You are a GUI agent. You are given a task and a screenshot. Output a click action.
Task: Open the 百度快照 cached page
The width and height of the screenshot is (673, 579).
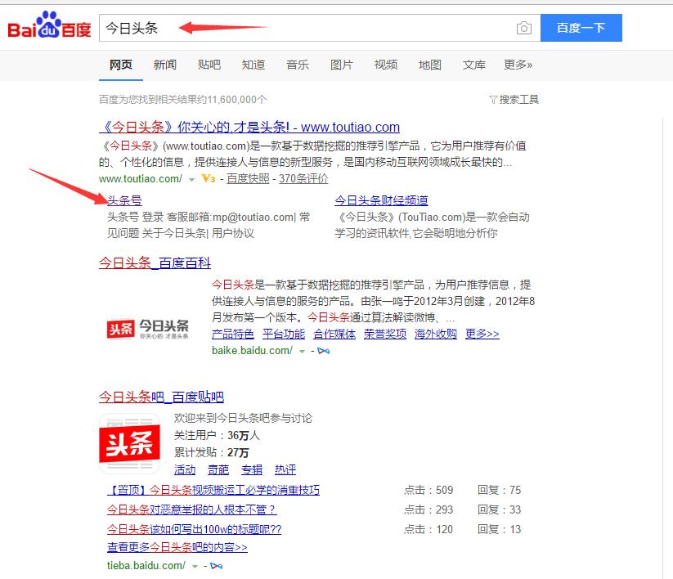click(x=249, y=178)
